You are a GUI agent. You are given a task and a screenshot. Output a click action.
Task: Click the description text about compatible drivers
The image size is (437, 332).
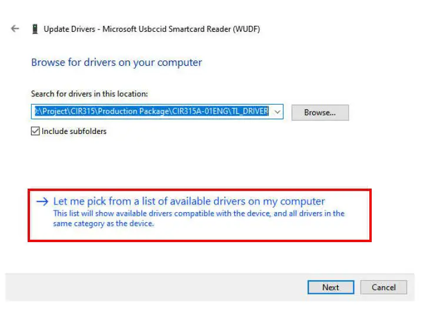coord(199,213)
